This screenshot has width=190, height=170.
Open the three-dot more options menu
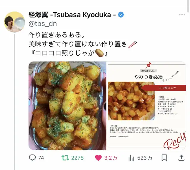[182, 15]
